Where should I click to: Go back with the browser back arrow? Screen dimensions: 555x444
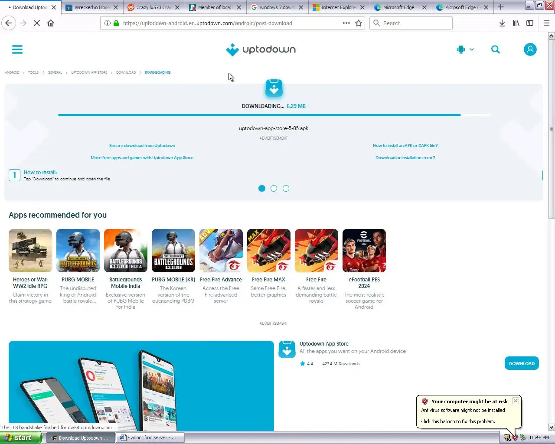9,23
